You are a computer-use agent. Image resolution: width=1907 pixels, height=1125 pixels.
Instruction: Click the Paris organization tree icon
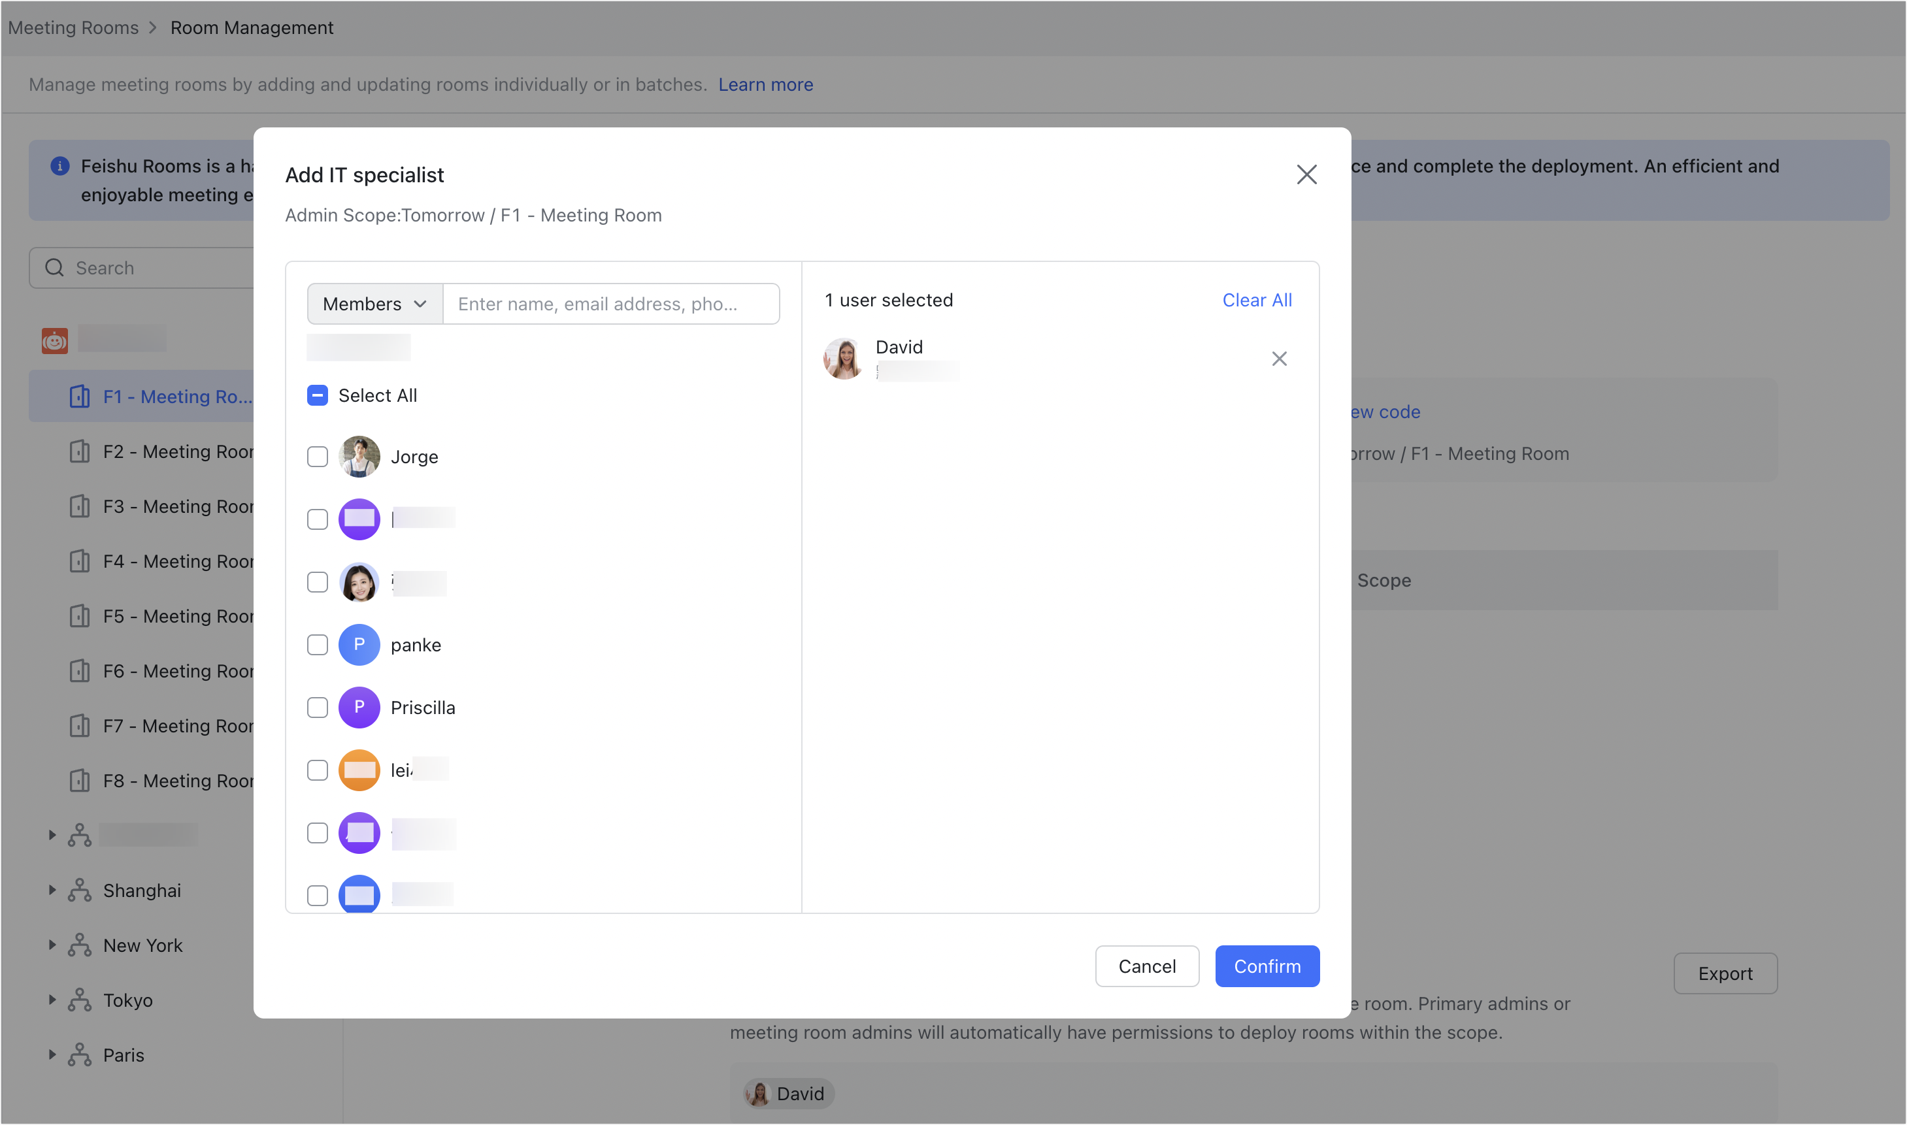click(x=79, y=1054)
